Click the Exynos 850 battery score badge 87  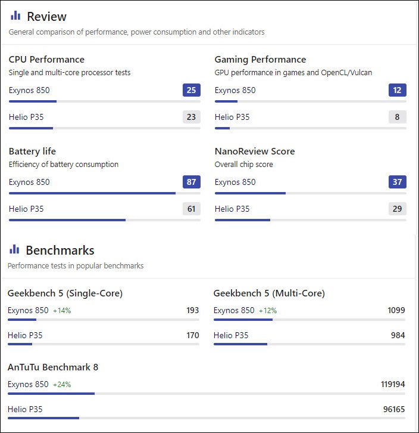(x=191, y=182)
